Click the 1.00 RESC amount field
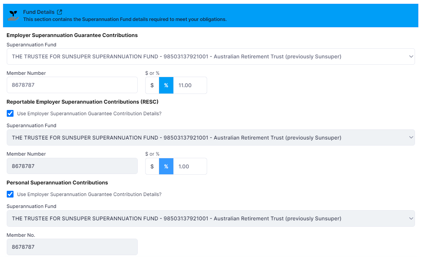421x257 pixels. [190, 166]
